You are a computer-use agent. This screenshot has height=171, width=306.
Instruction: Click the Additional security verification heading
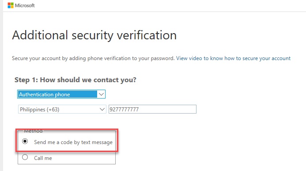click(x=94, y=35)
